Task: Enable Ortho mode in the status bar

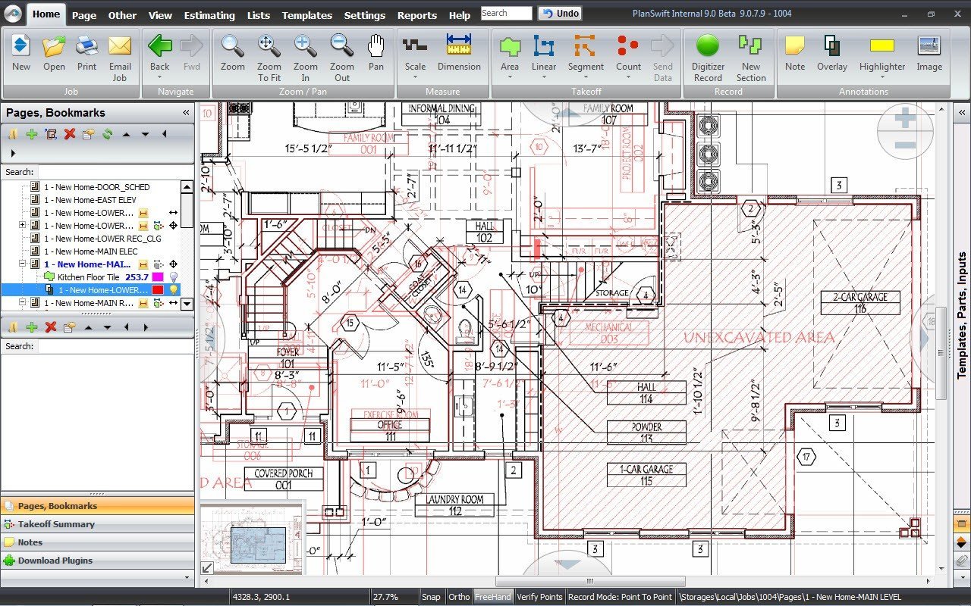Action: point(459,596)
